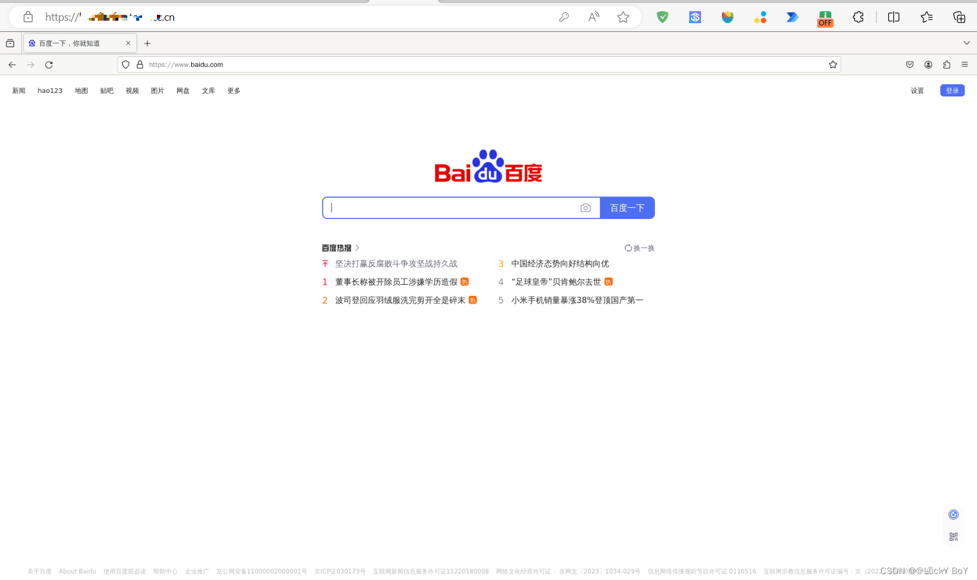Open the 百度热搜 heading link
This screenshot has height=580, width=977.
tap(340, 248)
